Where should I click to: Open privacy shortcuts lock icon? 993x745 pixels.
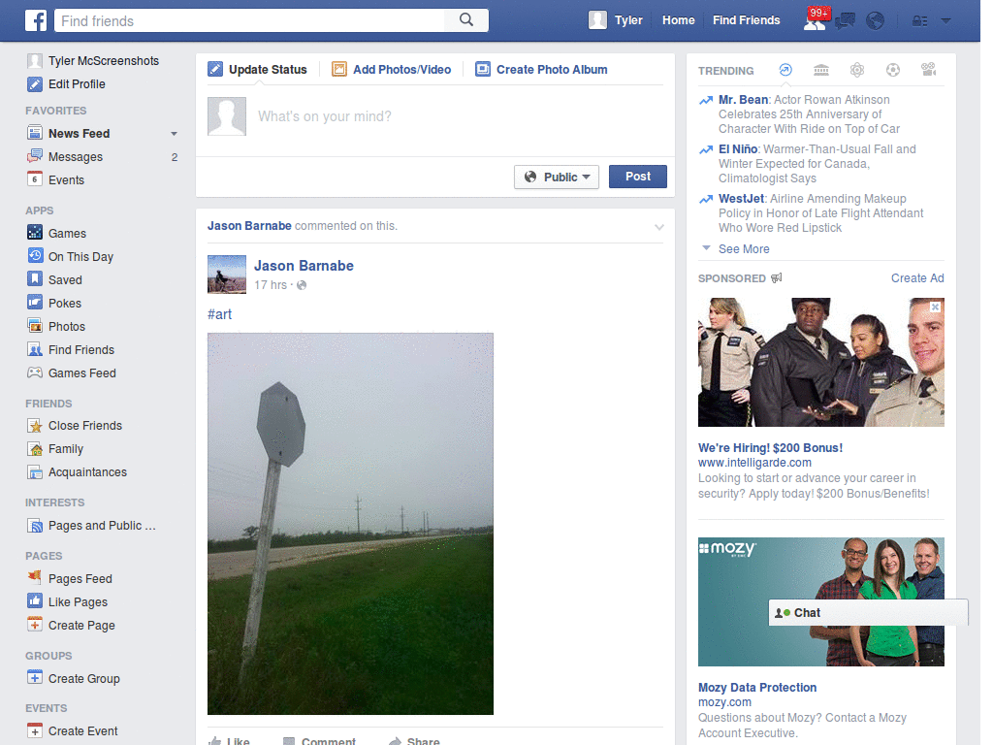coord(919,21)
